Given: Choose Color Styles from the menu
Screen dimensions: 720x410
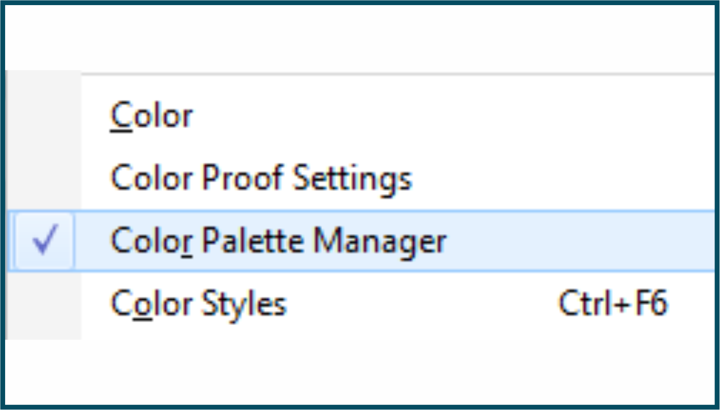Looking at the screenshot, I should point(198,304).
